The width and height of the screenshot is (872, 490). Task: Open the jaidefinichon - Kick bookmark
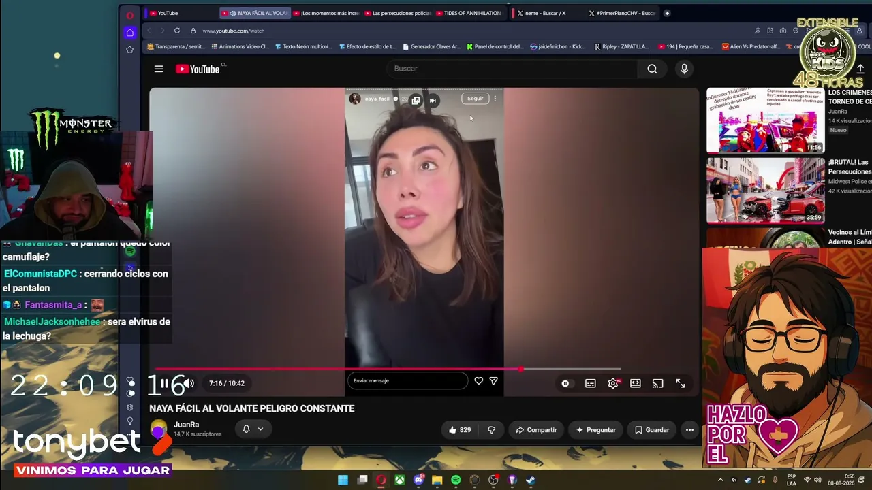[557, 47]
